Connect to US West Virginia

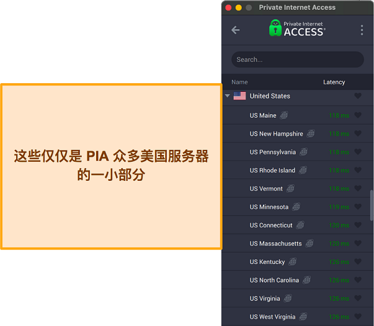(x=297, y=317)
